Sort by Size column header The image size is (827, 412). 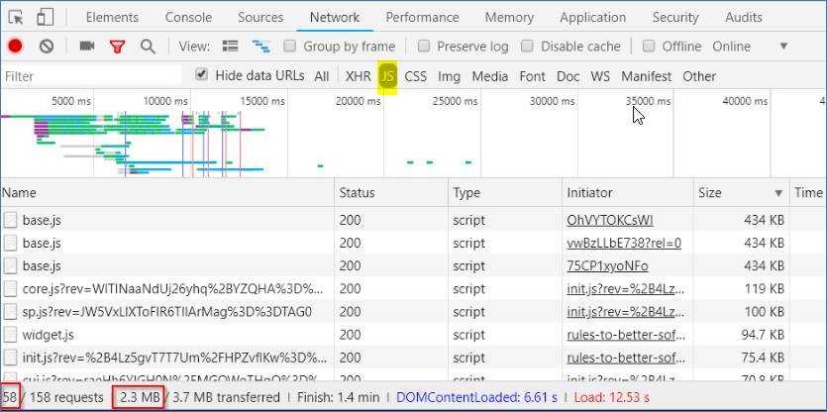[x=709, y=193]
